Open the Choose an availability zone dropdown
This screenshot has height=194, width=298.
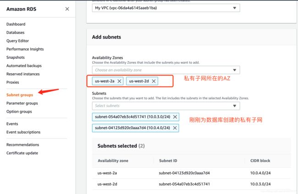[x=166, y=70]
